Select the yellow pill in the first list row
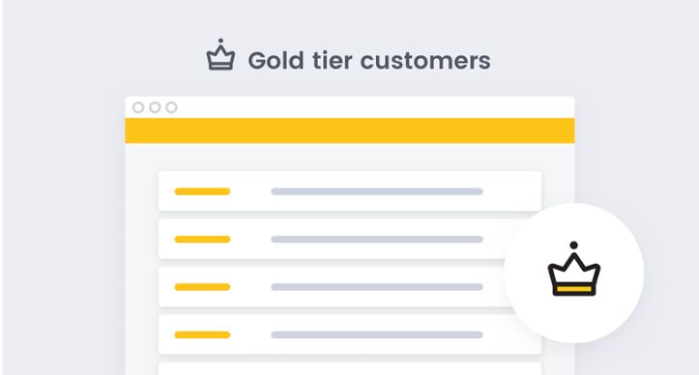Image resolution: width=699 pixels, height=375 pixels. tap(202, 191)
